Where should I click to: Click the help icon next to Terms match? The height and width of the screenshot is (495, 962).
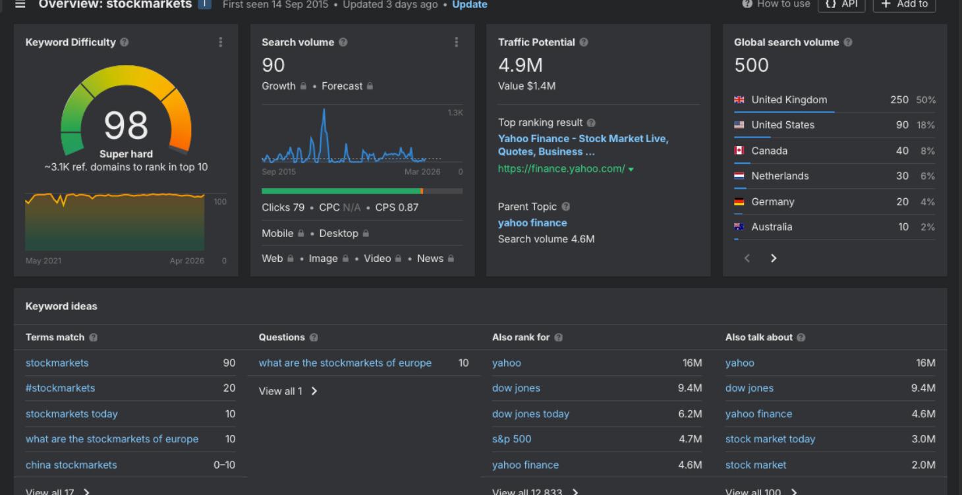tap(94, 338)
